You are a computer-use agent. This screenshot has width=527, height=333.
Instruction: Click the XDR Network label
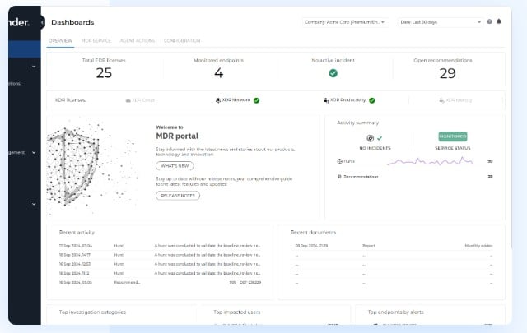coord(236,100)
